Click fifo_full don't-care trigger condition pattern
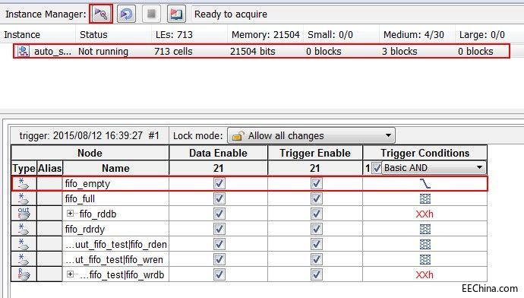Image resolution: width=524 pixels, height=298 pixels. pos(425,199)
